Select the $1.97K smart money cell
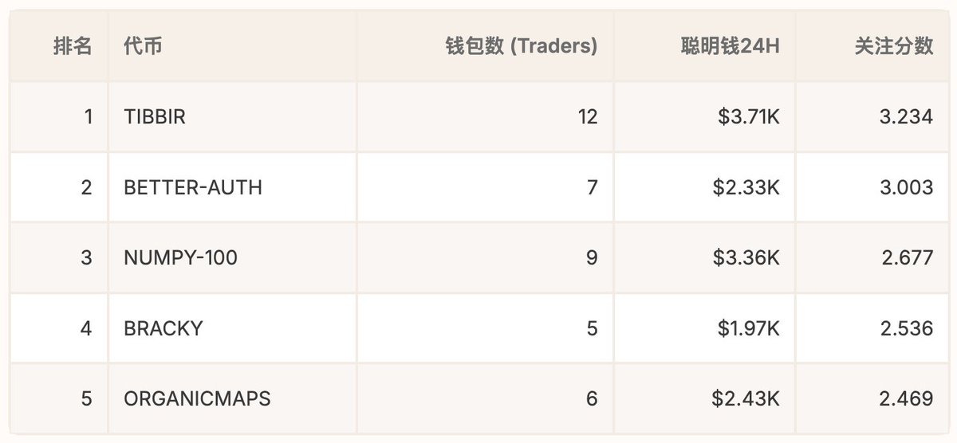957x443 pixels. 749,327
